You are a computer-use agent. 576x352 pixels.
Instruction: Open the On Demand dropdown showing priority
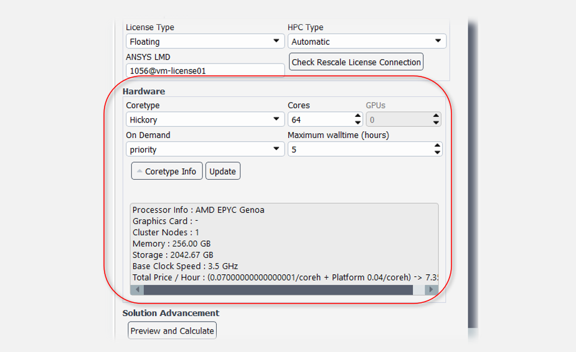pos(205,149)
